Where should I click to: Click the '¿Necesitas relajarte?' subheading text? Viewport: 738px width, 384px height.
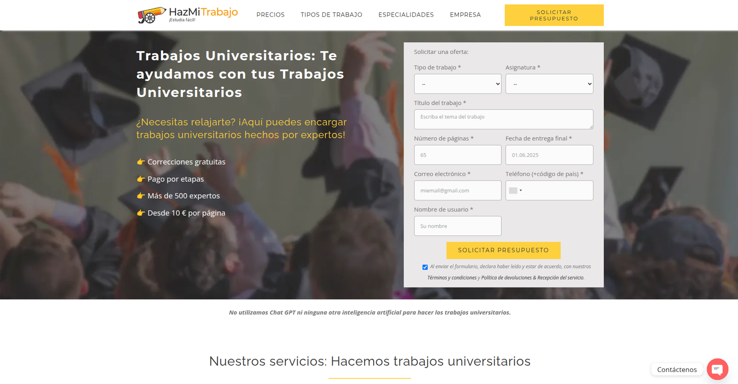[242, 128]
